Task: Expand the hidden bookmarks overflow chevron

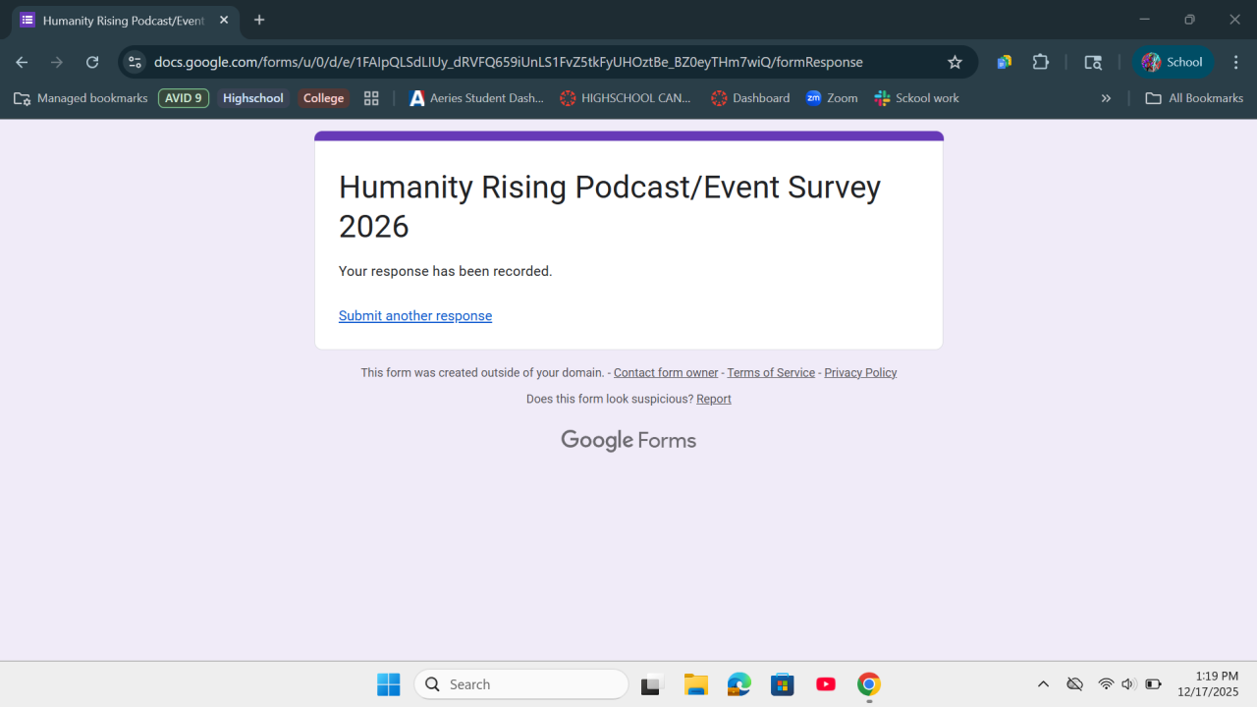Action: (x=1106, y=98)
